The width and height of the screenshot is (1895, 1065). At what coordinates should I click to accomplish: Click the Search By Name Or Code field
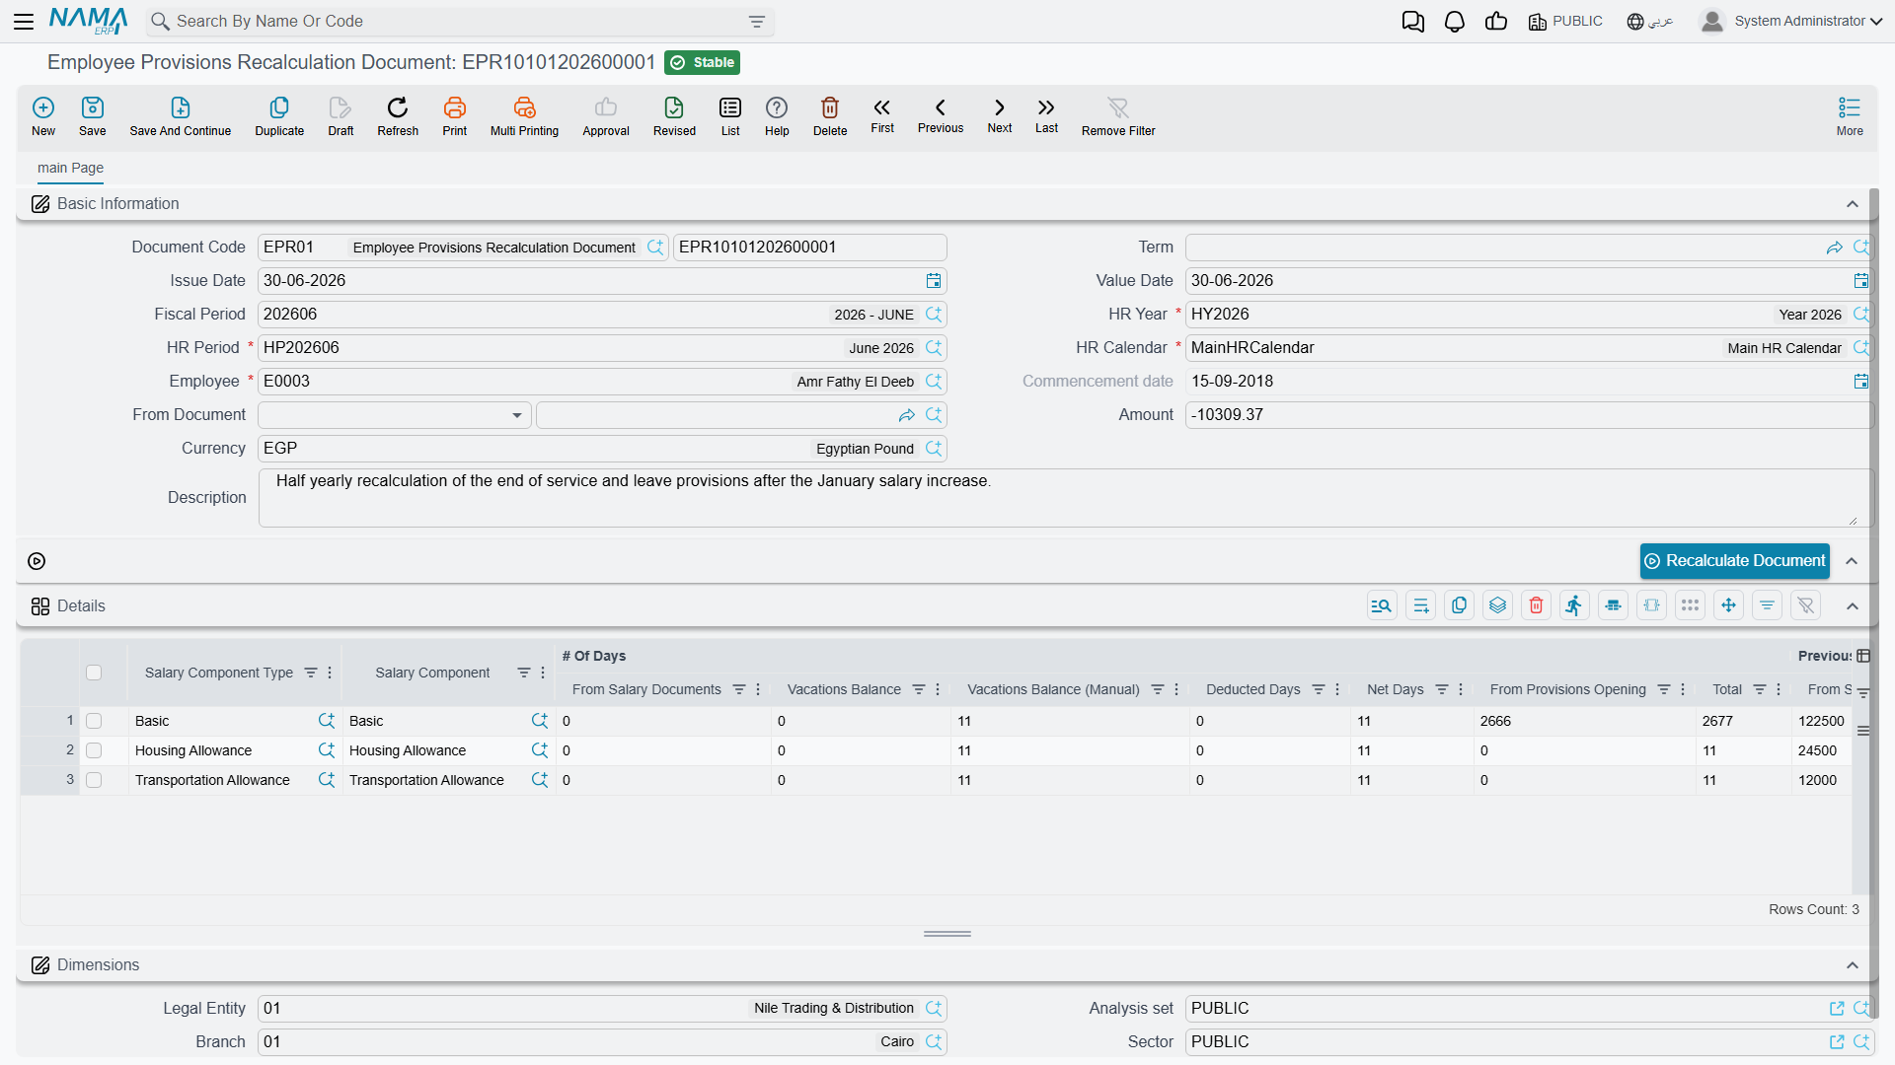(459, 22)
